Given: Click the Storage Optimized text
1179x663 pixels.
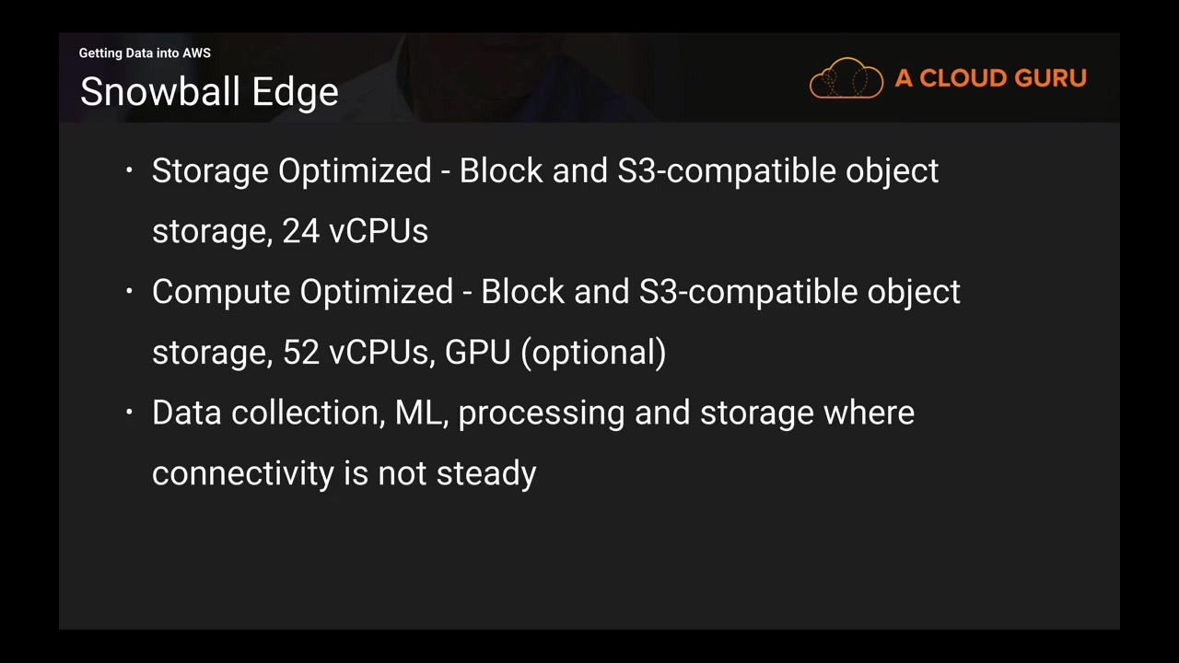Looking at the screenshot, I should pyautogui.click(x=291, y=171).
